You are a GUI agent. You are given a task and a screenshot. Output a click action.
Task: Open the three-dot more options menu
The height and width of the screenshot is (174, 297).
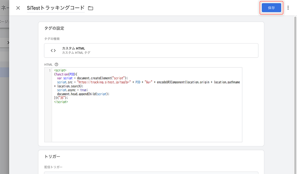(288, 8)
